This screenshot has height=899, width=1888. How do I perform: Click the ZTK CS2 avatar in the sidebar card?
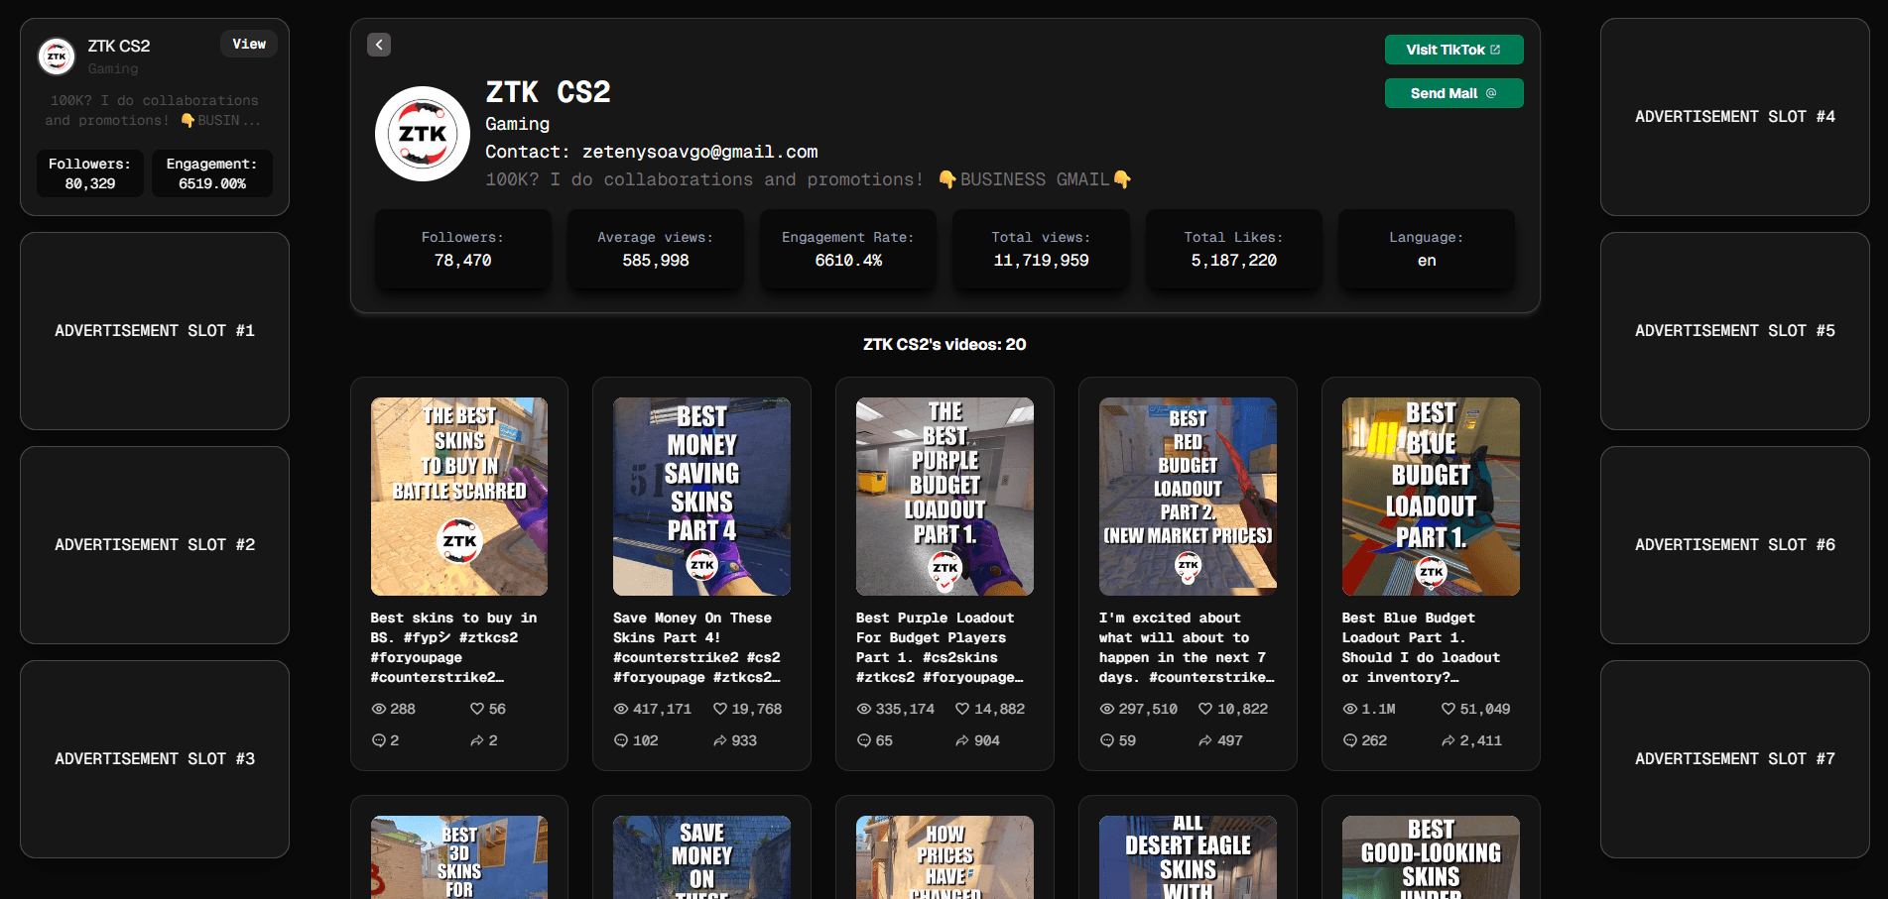57,56
